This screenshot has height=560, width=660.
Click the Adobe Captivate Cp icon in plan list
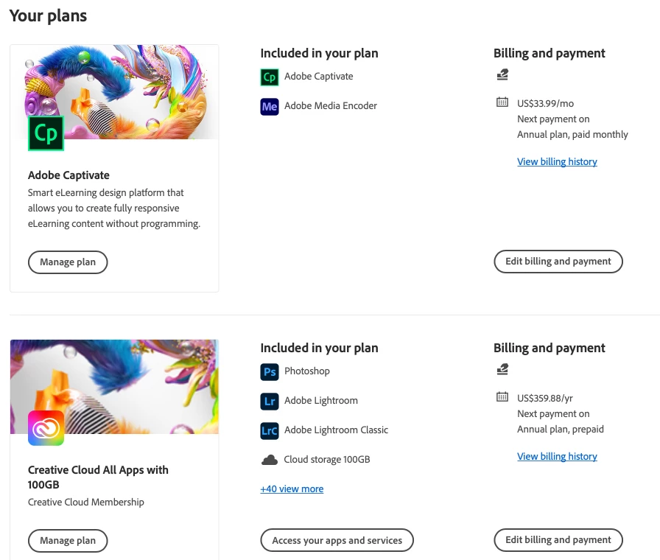(270, 77)
